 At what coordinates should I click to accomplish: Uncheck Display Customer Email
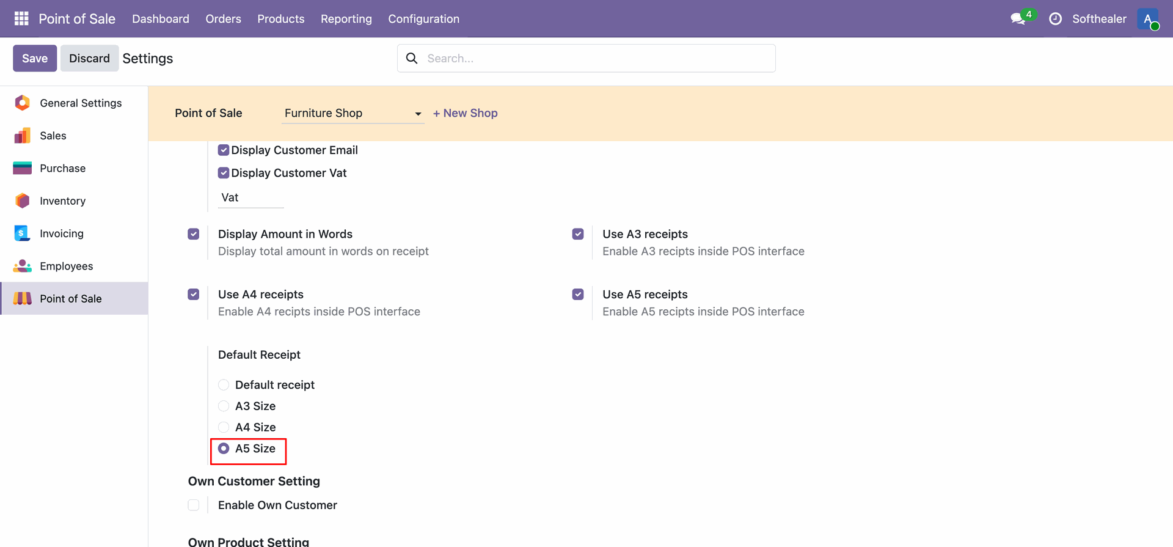pos(224,150)
